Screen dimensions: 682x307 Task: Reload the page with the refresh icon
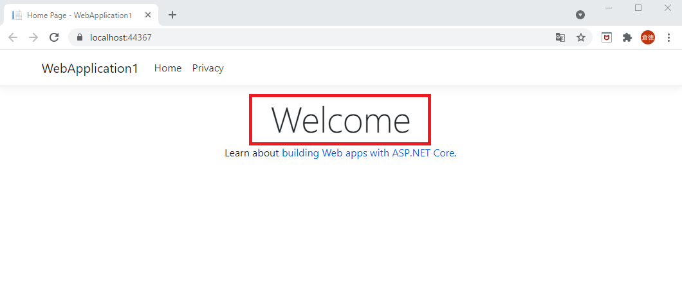pos(54,37)
